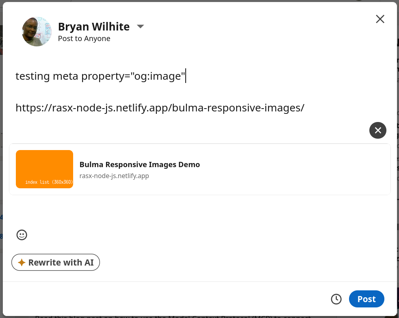The image size is (399, 318).
Task: Click the testing meta property text line
Action: [x=100, y=76]
